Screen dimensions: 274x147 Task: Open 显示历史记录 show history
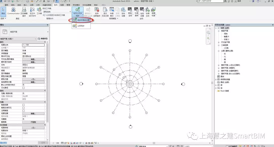pos(105,12)
